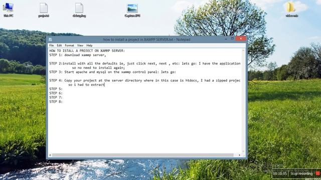
Task: Close the Notepad window
Action: (241, 38)
